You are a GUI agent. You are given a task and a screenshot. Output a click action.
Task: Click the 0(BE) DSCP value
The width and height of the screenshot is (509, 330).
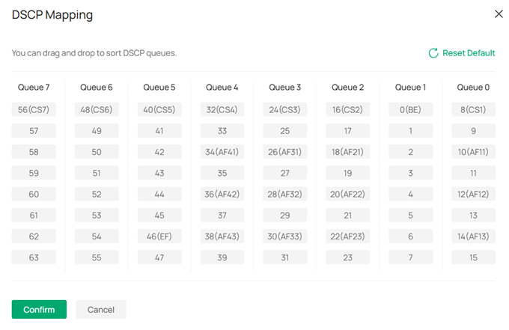click(x=411, y=110)
